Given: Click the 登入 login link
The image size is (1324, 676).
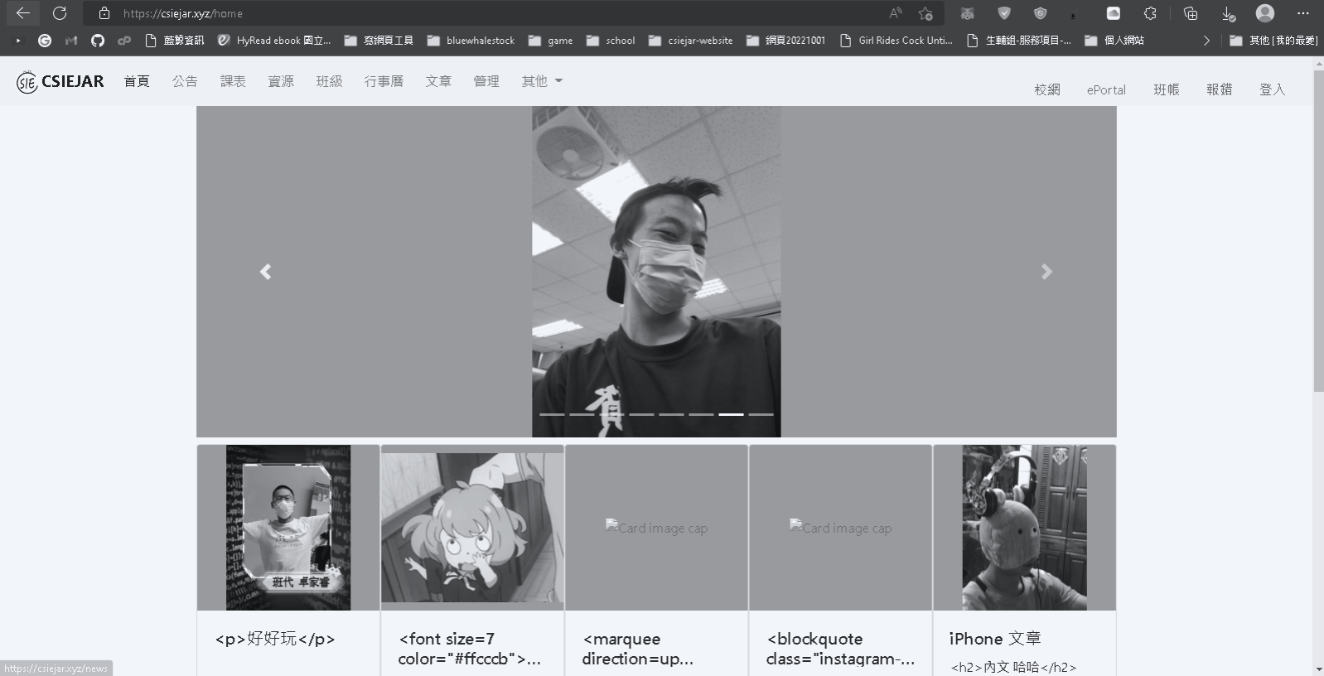Looking at the screenshot, I should (1272, 89).
